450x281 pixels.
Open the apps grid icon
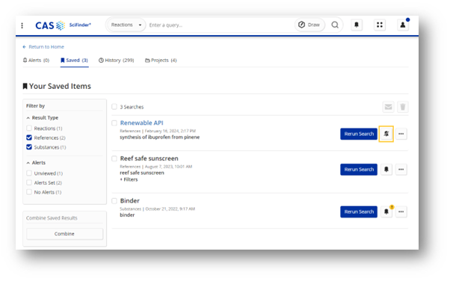tap(380, 25)
